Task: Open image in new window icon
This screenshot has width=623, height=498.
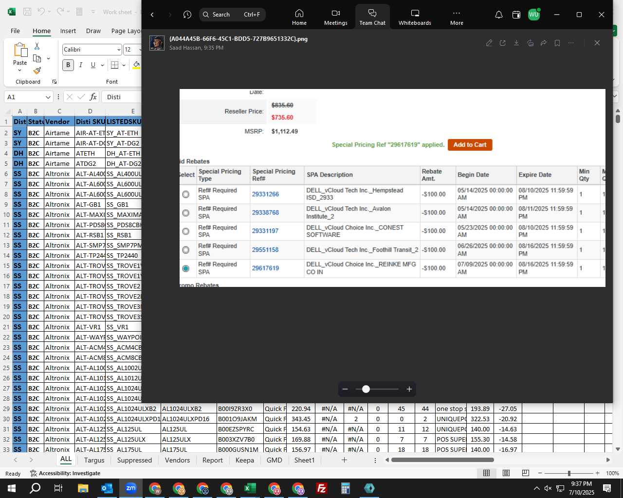Action: click(x=503, y=43)
